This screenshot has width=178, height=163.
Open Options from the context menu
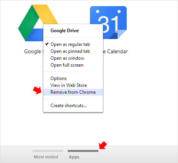73,78
